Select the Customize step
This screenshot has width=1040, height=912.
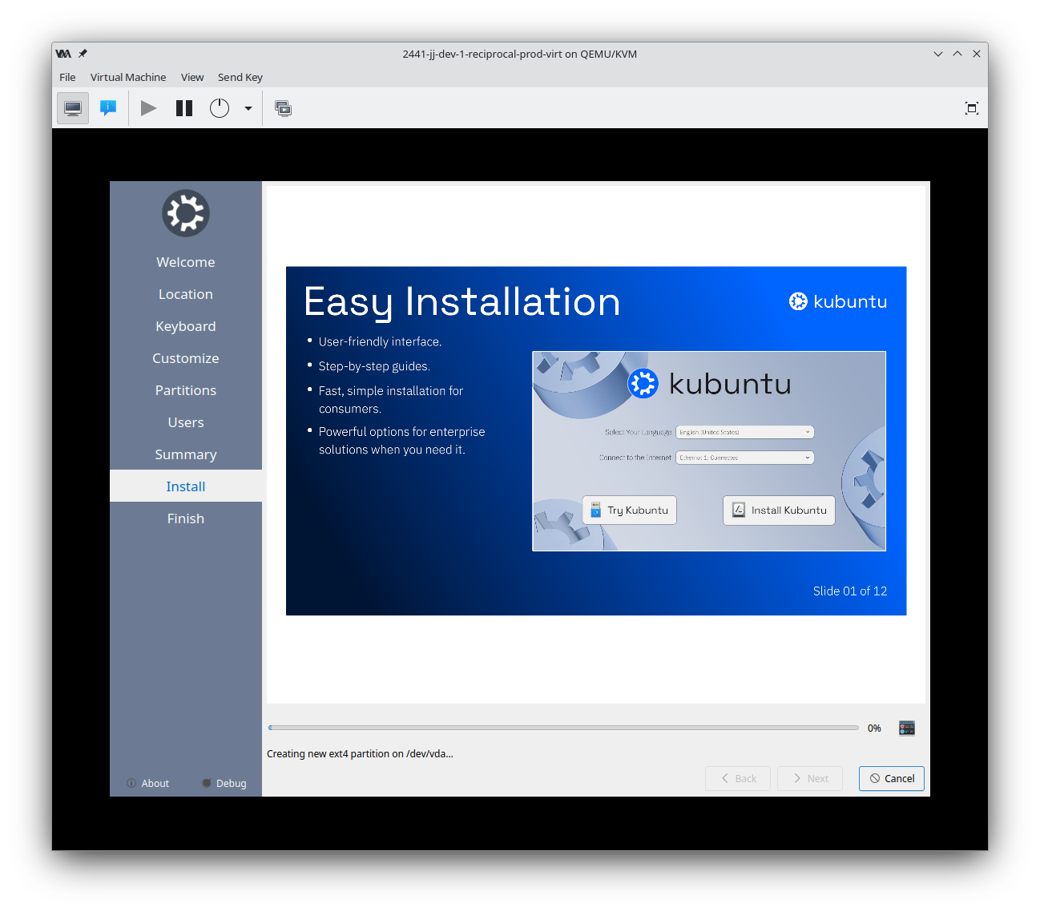click(x=186, y=358)
